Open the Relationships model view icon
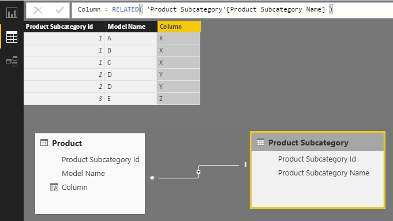 coord(12,61)
